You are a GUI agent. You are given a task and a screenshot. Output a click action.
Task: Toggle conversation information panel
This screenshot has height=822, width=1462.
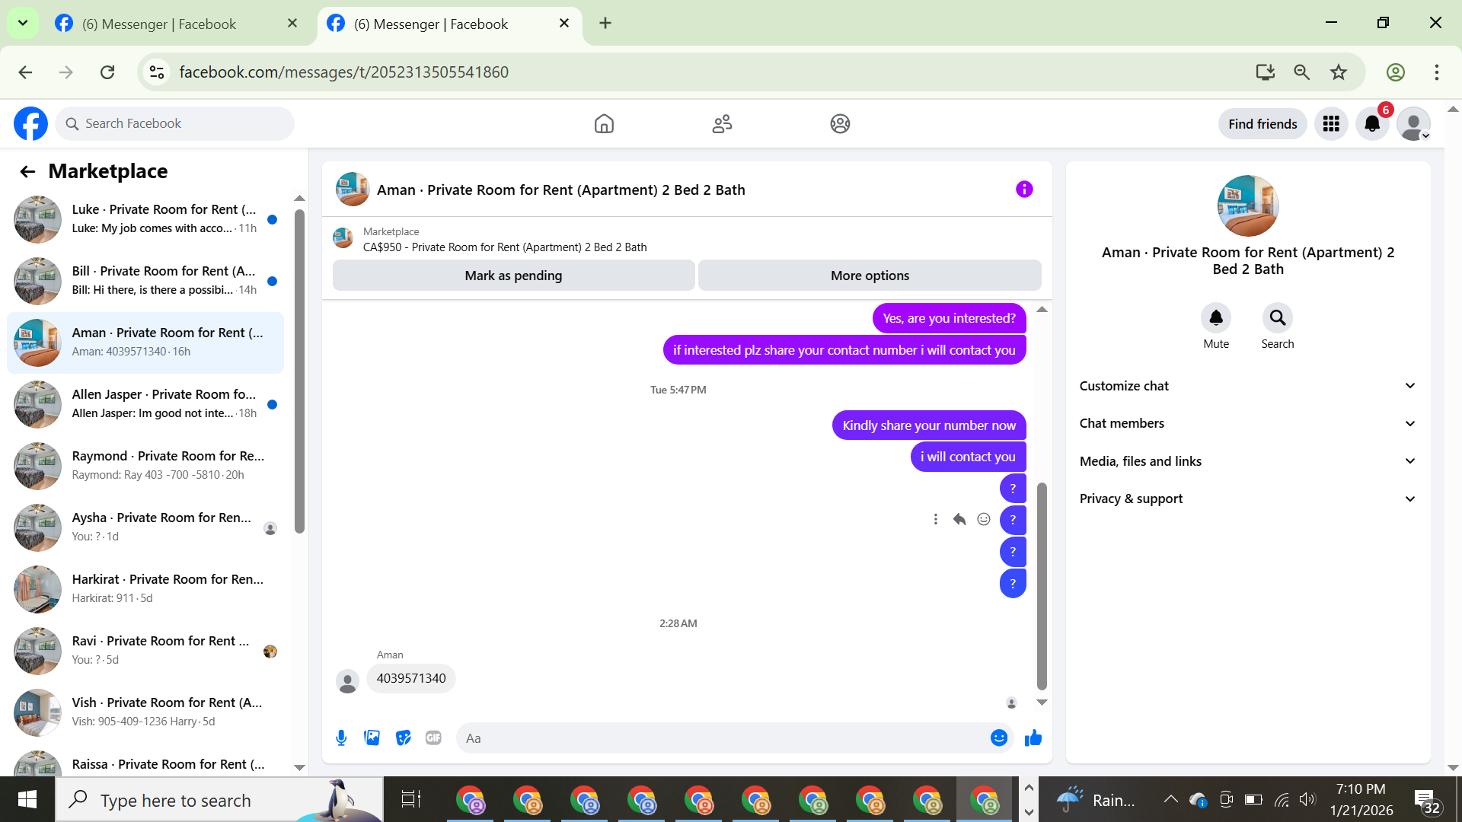(1024, 190)
